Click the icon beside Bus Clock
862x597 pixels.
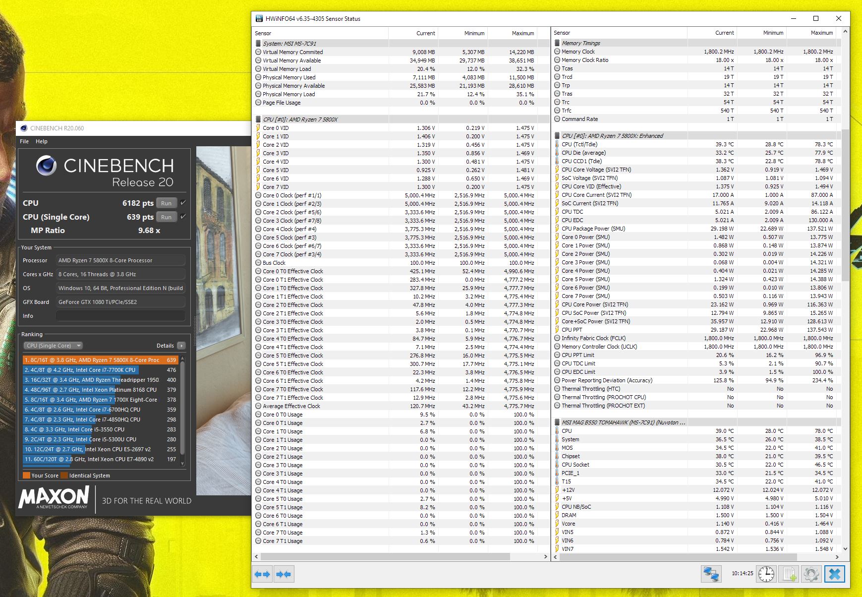coord(258,263)
